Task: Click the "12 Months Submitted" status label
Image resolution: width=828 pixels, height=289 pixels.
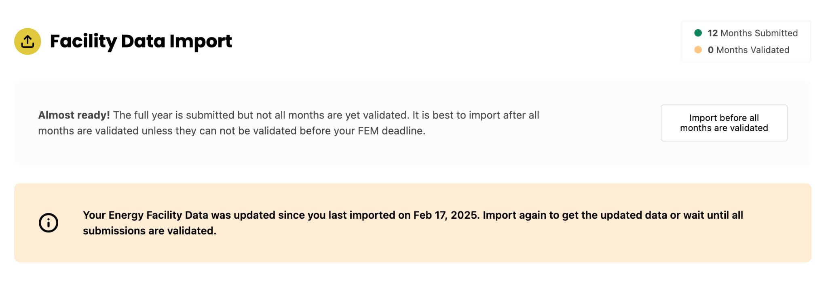Action: coord(752,33)
